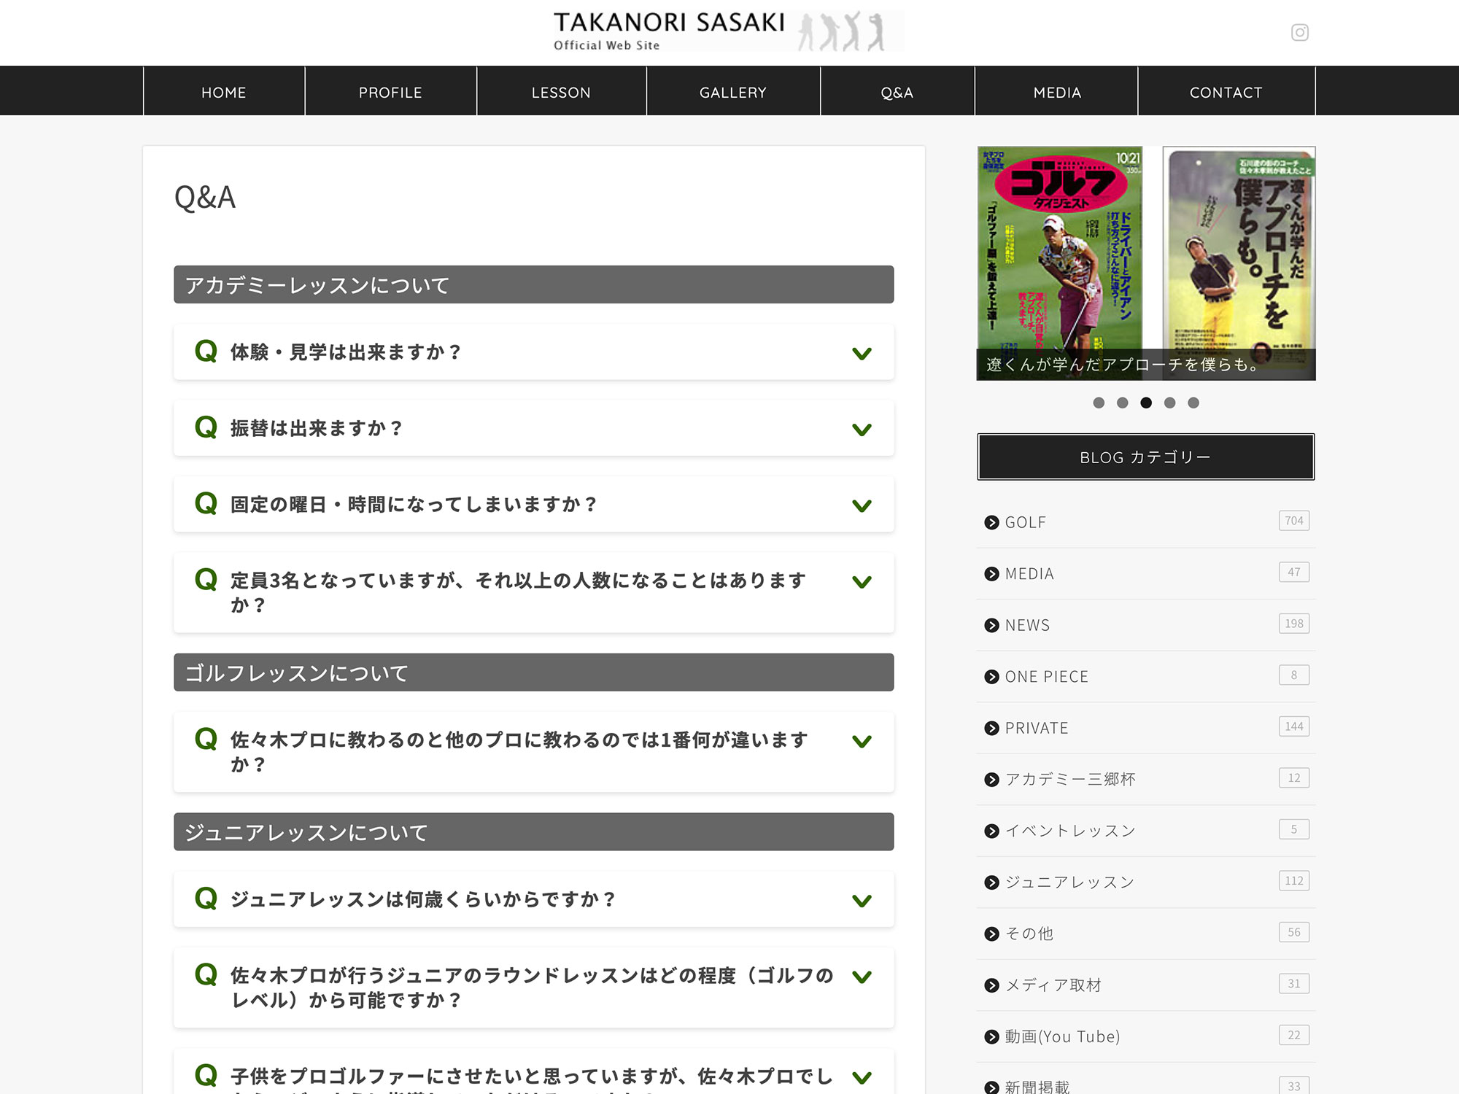Screen dimensions: 1459x1094
Task: Click arrow icon beside 動画(You Tube) category
Action: coord(991,1036)
